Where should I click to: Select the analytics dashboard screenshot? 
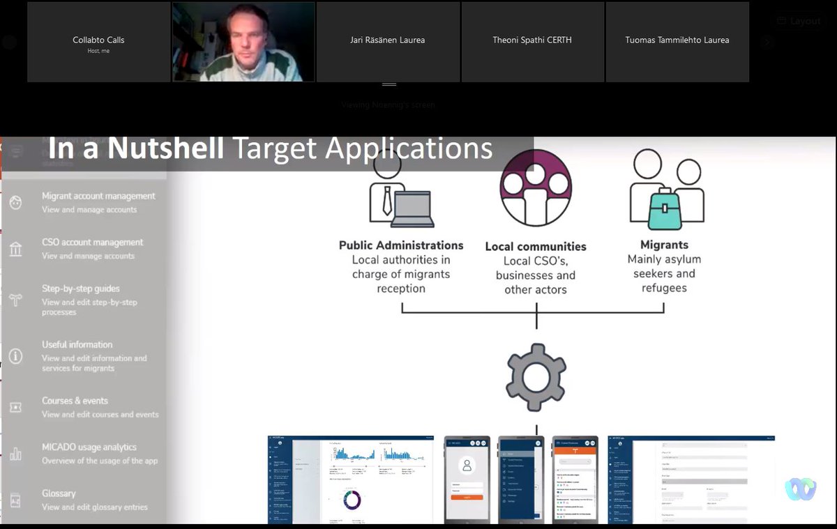351,480
